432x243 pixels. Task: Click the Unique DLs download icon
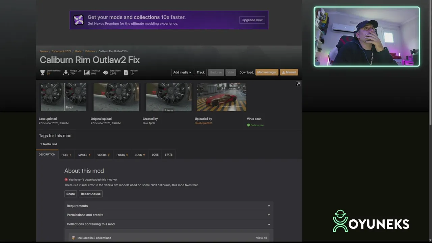point(66,72)
